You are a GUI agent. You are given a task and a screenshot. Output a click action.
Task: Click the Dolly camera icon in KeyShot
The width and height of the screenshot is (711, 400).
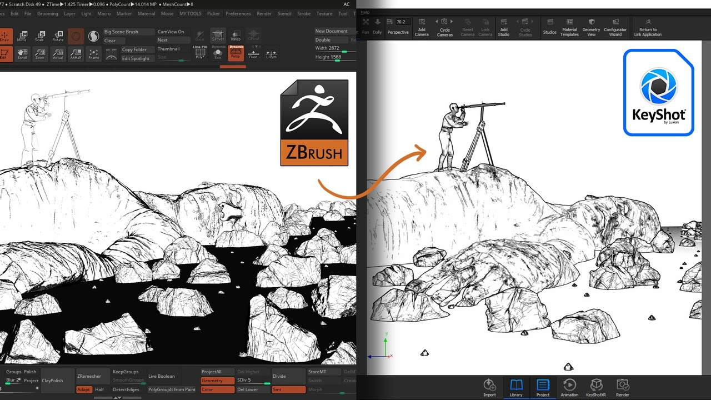point(378,26)
